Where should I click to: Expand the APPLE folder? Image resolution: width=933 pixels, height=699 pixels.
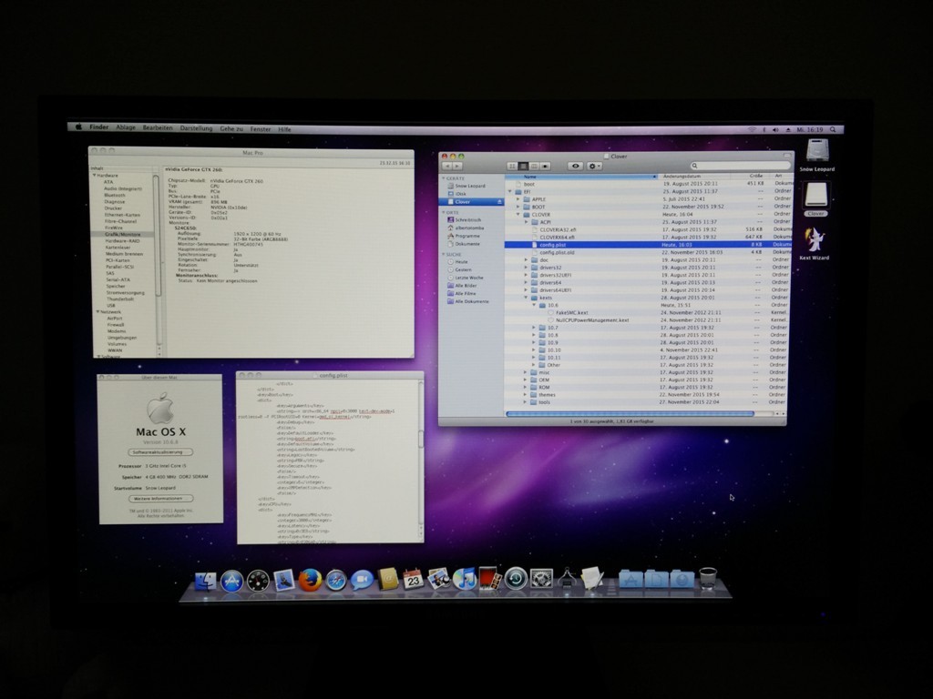(518, 199)
